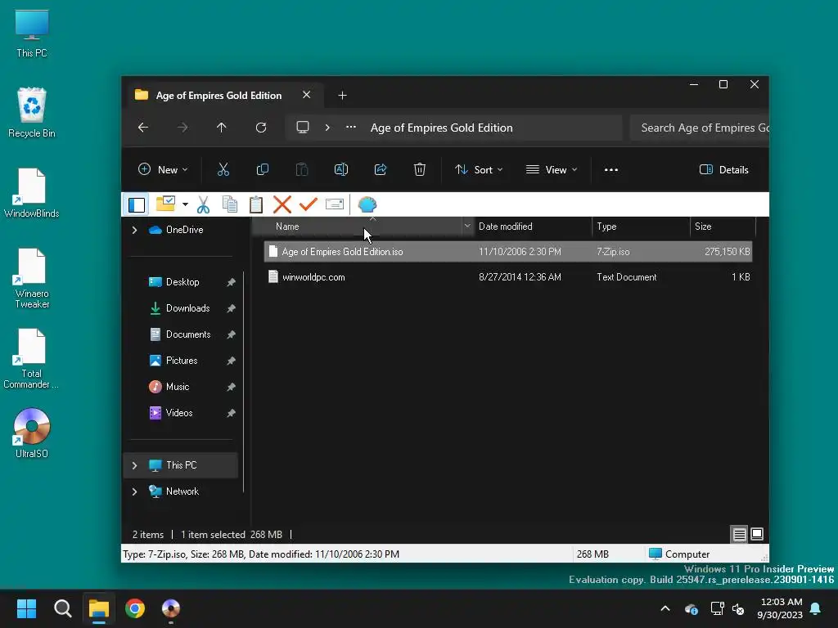This screenshot has width=838, height=628.
Task: Select Age of Empires Gold Edition.iso file
Action: (x=507, y=252)
